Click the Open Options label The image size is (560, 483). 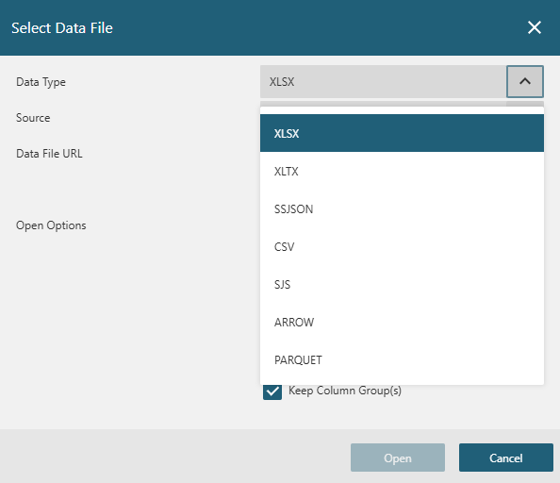click(51, 225)
